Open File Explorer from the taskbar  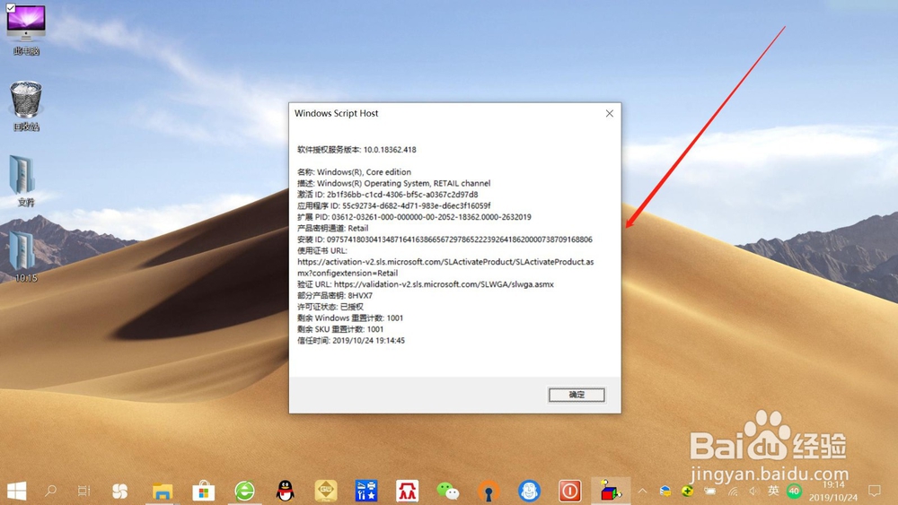(x=162, y=492)
